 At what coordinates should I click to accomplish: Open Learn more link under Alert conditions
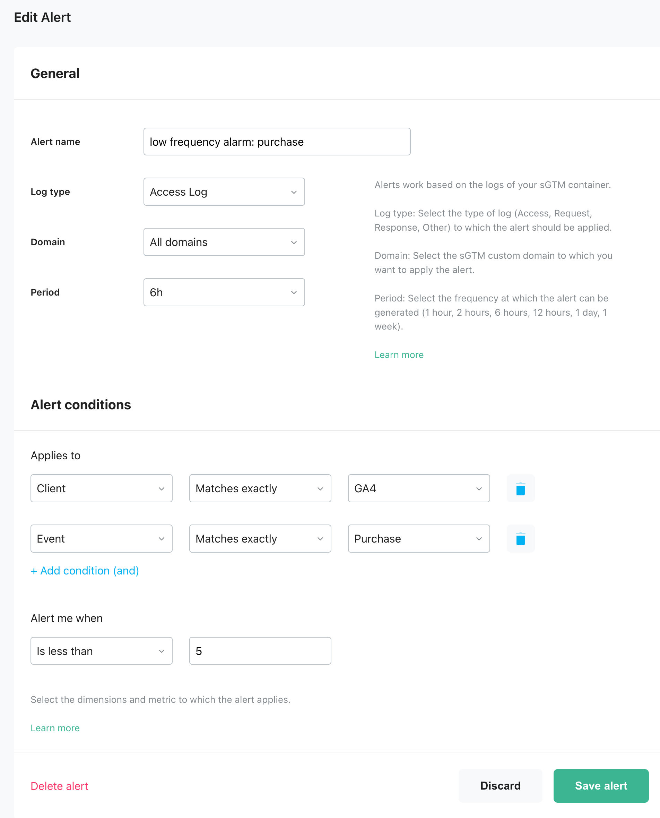[x=55, y=728]
